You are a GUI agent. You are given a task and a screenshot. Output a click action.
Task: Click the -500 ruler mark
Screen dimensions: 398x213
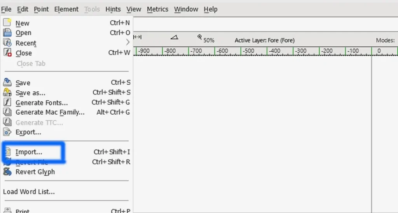248,51
